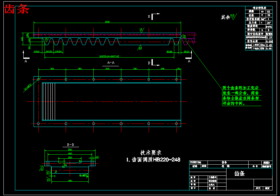The height and width of the screenshot is (196, 280).
Task: Click the large 齿条 in title block
Action: point(240,174)
